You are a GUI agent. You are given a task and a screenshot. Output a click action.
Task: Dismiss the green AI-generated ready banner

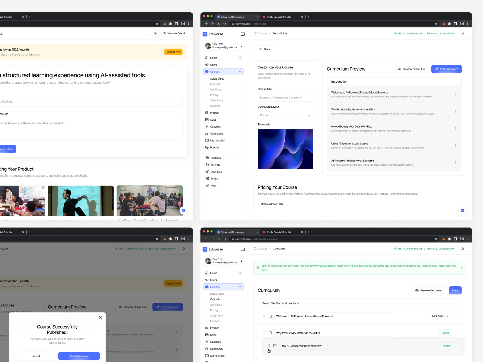(x=461, y=268)
